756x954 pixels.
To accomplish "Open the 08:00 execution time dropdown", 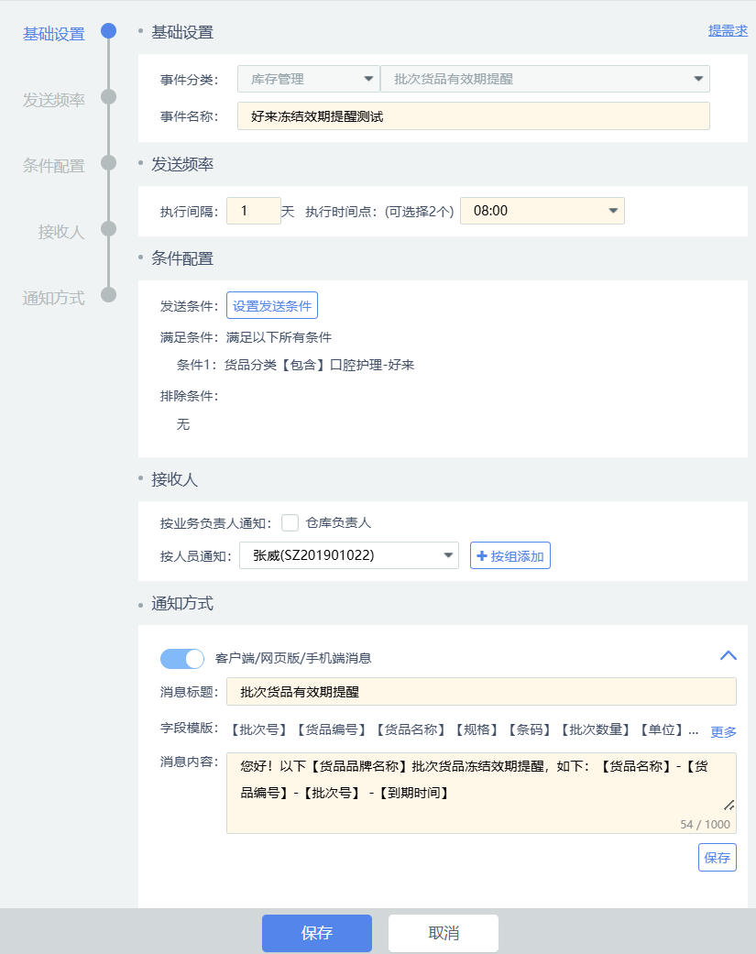I will pos(542,211).
